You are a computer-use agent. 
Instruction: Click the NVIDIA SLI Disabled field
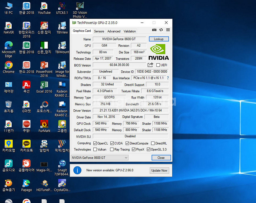130,136
